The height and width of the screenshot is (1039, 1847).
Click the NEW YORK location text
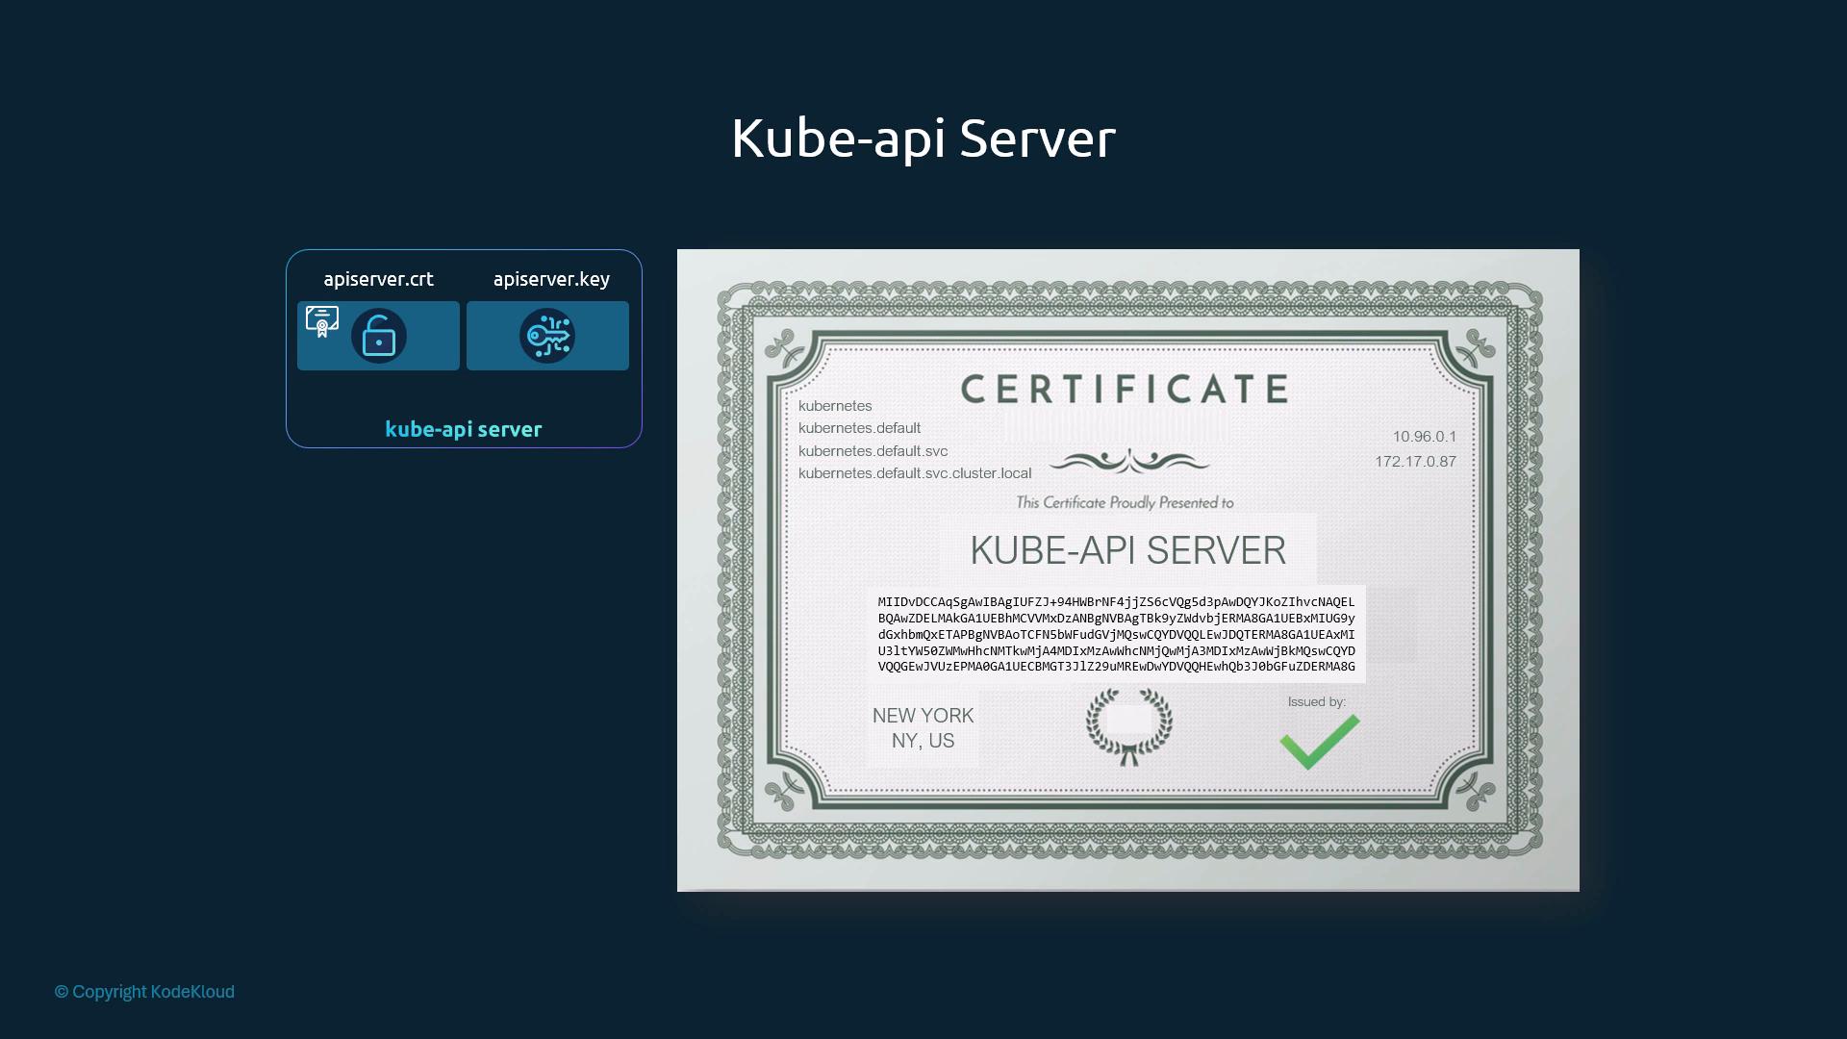tap(923, 716)
